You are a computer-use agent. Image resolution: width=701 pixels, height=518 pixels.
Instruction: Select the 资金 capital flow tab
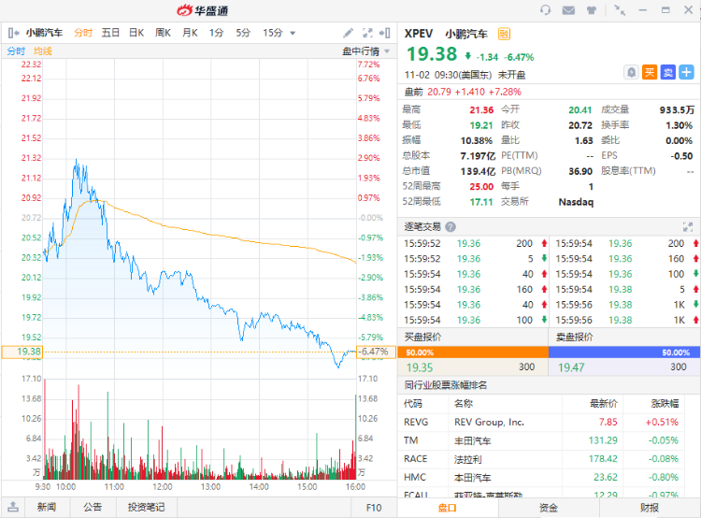[549, 508]
